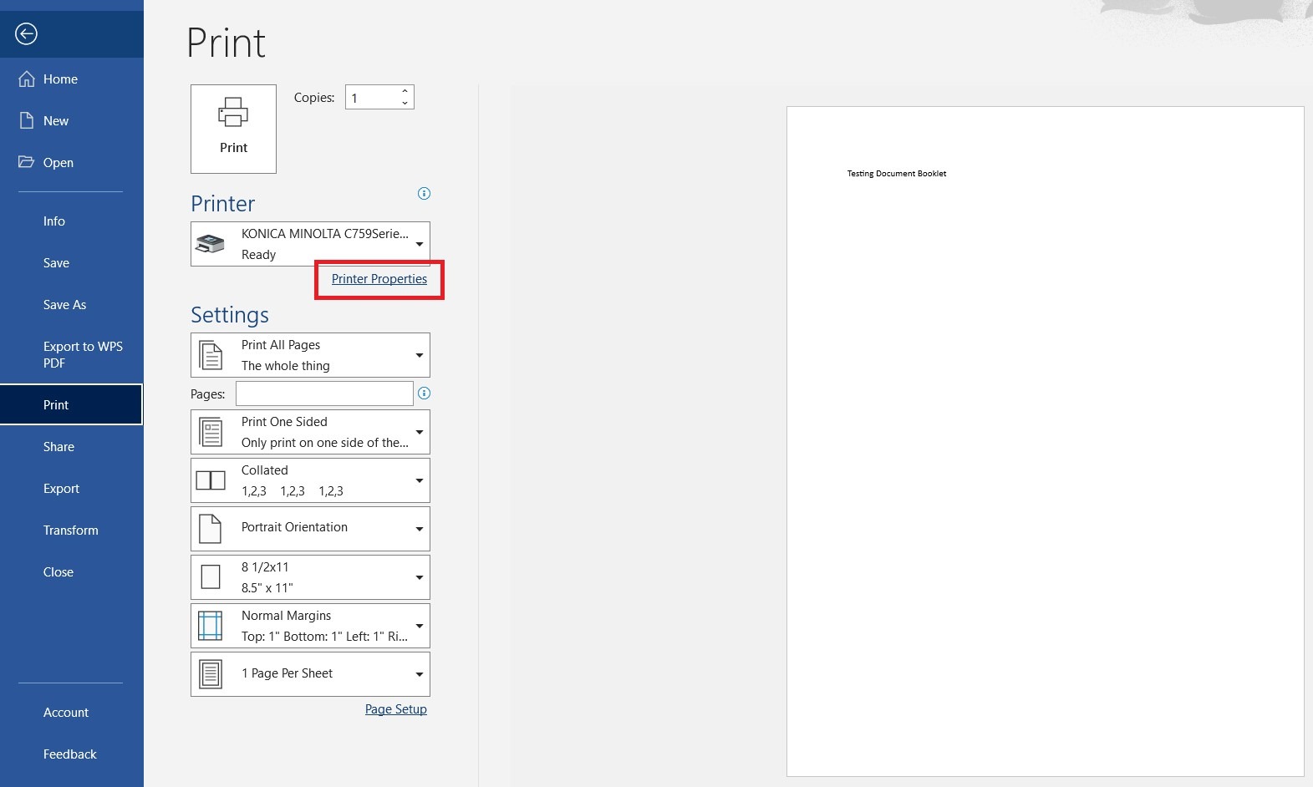Click the info icon next to Pages field
Screen dimensions: 1313x787
[x=424, y=393]
